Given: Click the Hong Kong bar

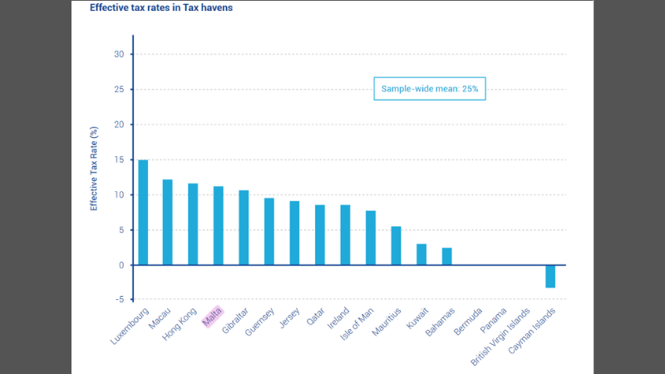Looking at the screenshot, I should 193,224.
